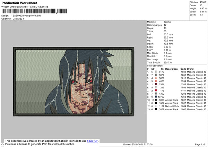
Task: Click the 'Production Worksheet' title
Action: tap(19, 3)
